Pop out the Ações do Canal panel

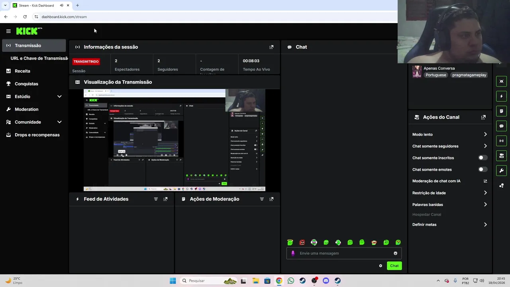pos(483,117)
